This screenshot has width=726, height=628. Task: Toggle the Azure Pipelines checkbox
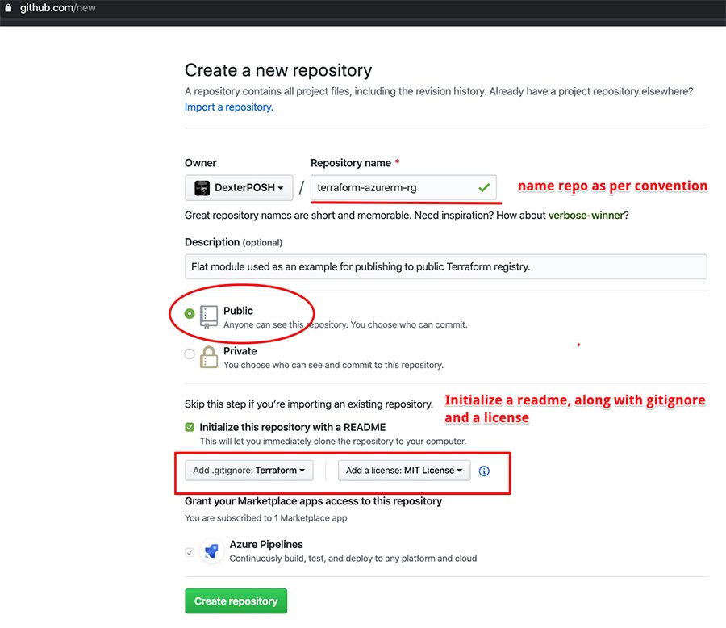click(x=190, y=552)
